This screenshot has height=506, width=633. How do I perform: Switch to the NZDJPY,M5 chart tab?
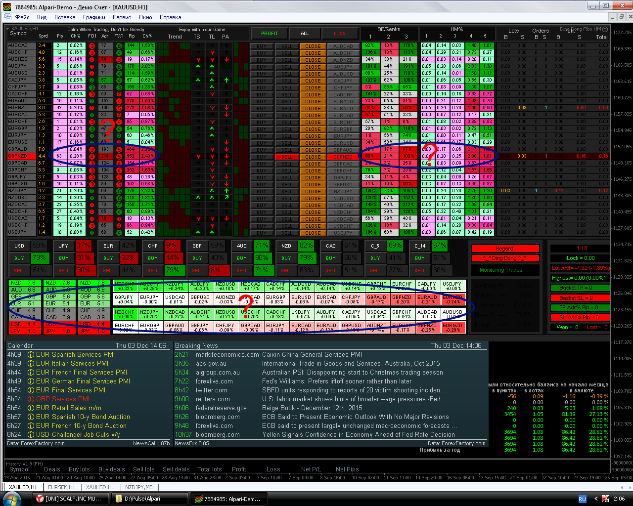click(139, 487)
